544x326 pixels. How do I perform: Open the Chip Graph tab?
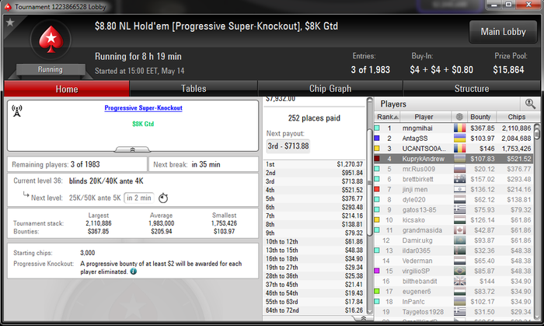point(330,89)
